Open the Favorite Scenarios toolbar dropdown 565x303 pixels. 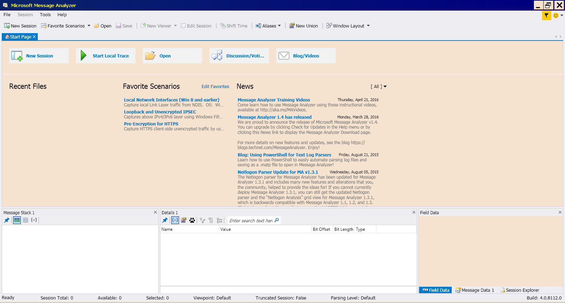point(66,26)
